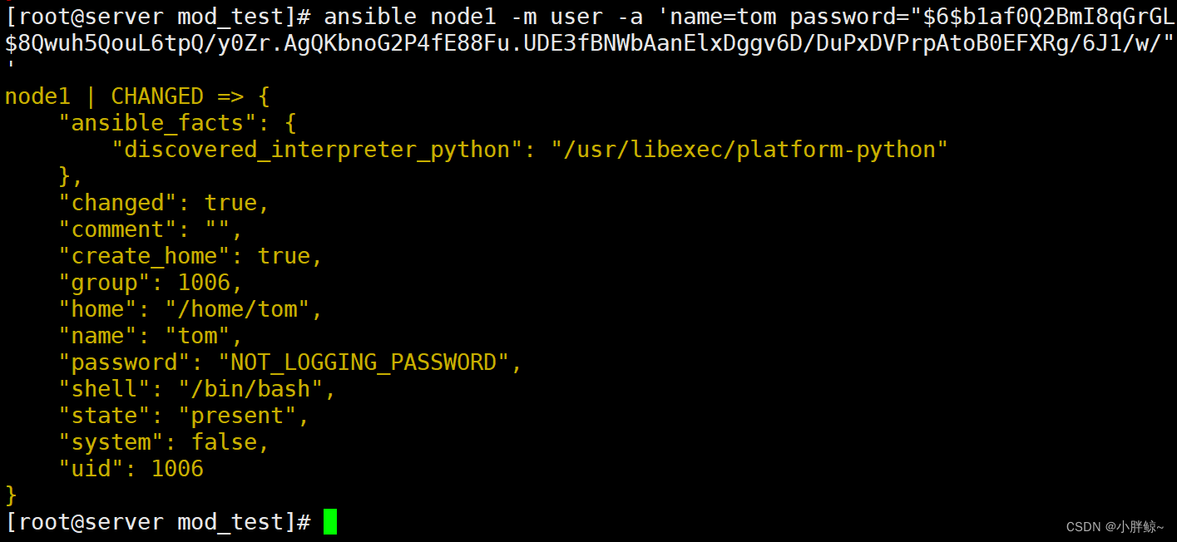Click the /usr/libexec/platform-python path value
Viewport: 1177px width, 542px height.
(x=749, y=150)
